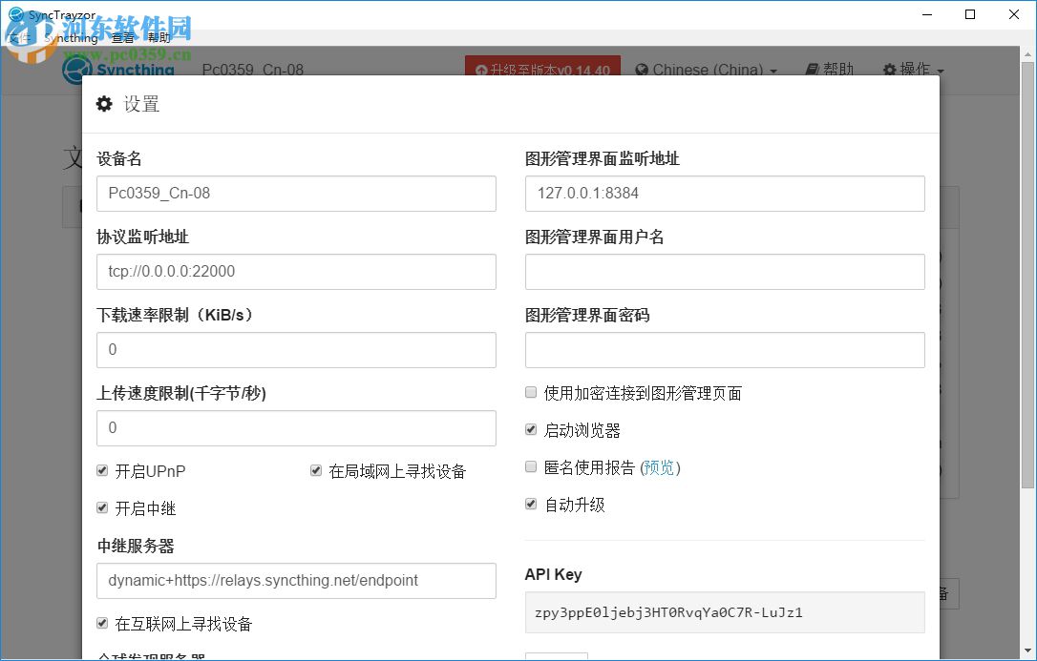Click the gear icon beside 操作

[x=889, y=70]
